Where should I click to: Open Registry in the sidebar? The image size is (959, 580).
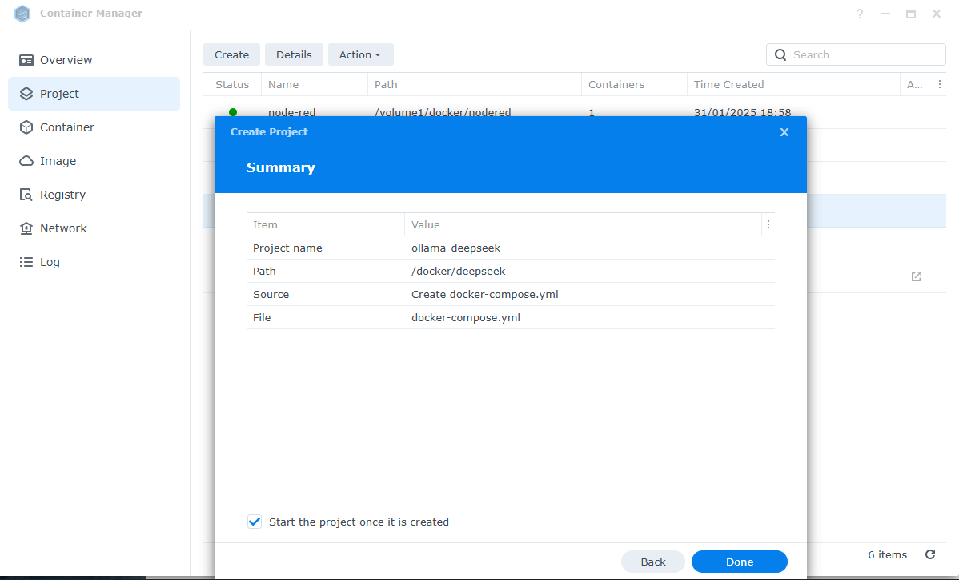[x=94, y=195]
